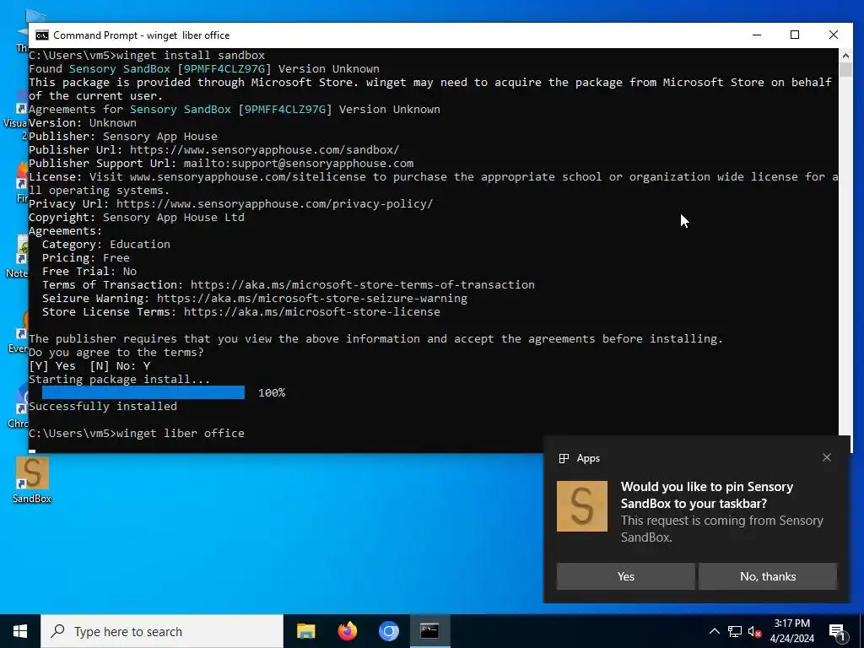The image size is (864, 648).
Task: Click the privacy-policy URL text
Action: pos(274,204)
